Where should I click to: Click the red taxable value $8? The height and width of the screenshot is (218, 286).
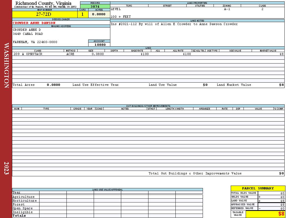281,214
